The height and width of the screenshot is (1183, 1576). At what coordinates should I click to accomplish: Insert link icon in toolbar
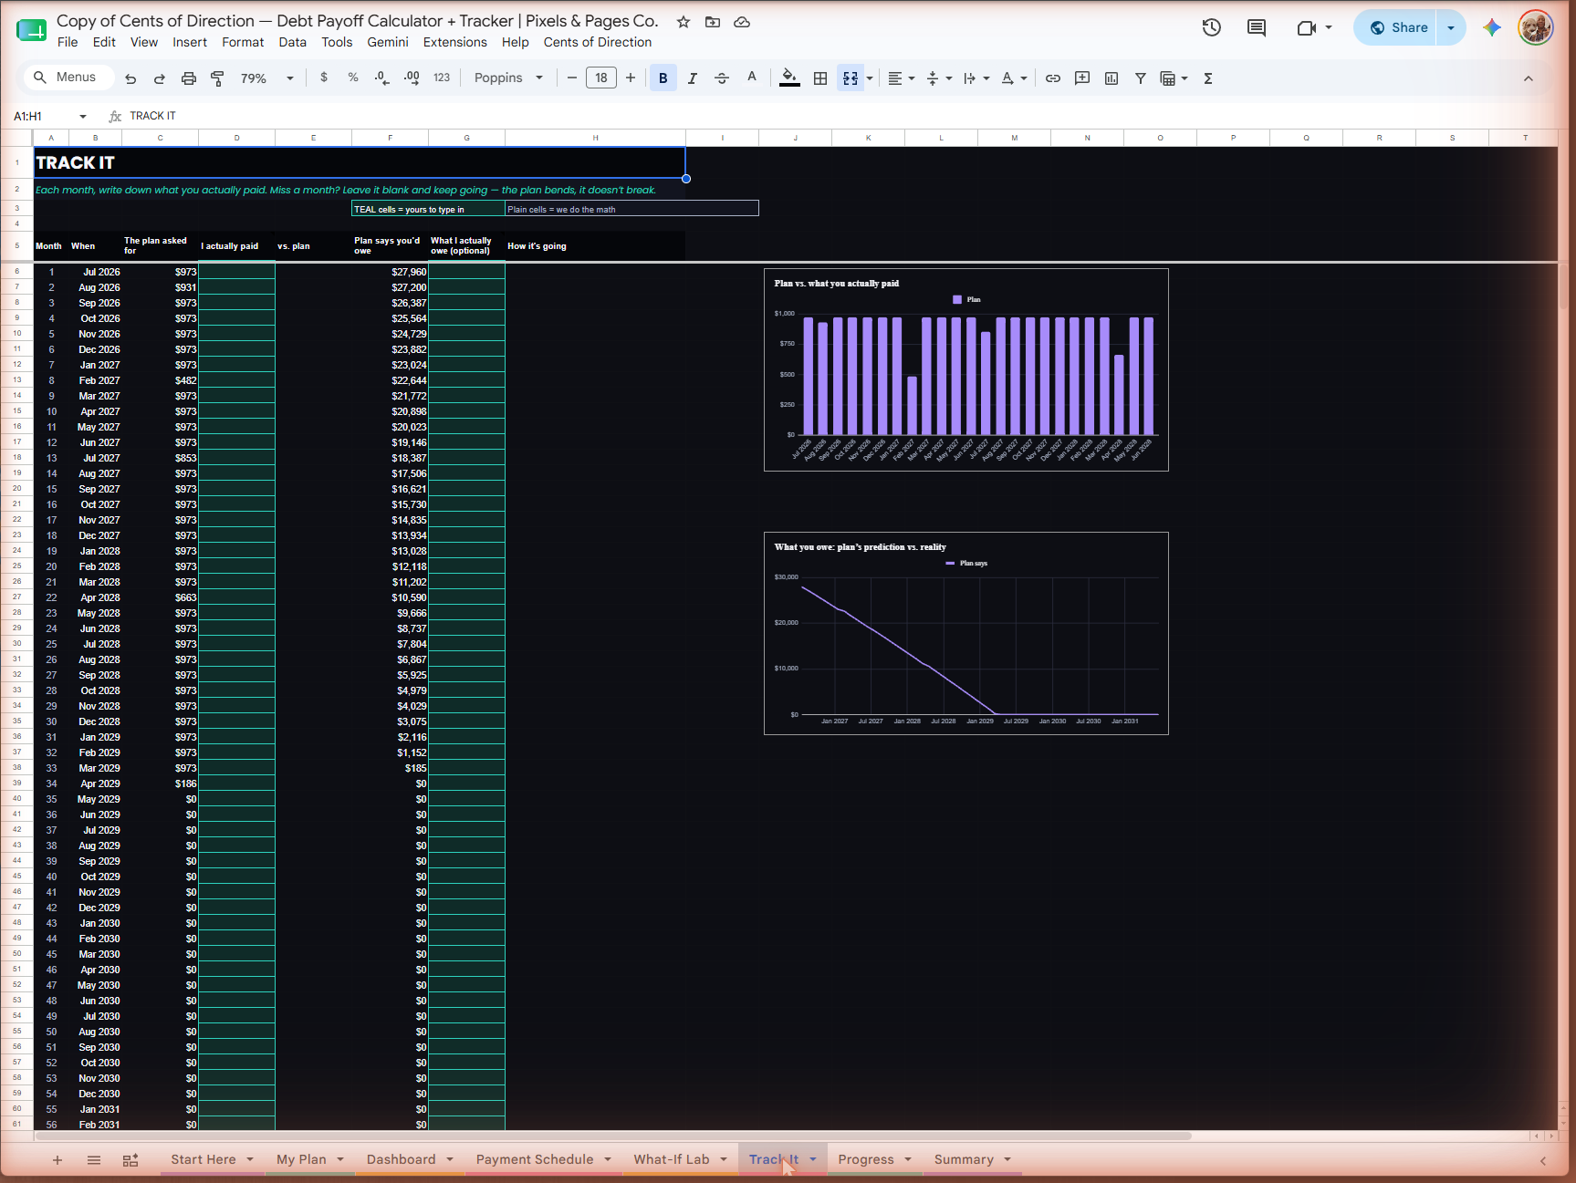(x=1053, y=78)
